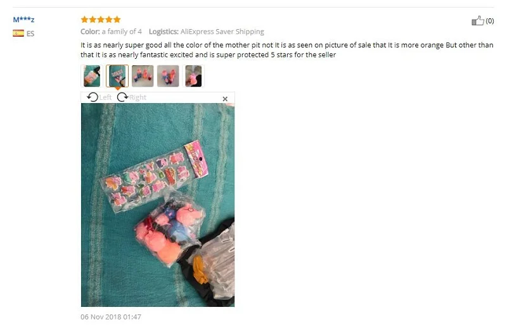Click the ES country code label
This screenshot has width=507, height=329.
(x=30, y=34)
